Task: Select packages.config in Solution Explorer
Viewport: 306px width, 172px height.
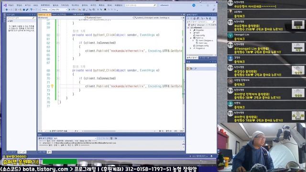Action: pyautogui.click(x=202, y=45)
